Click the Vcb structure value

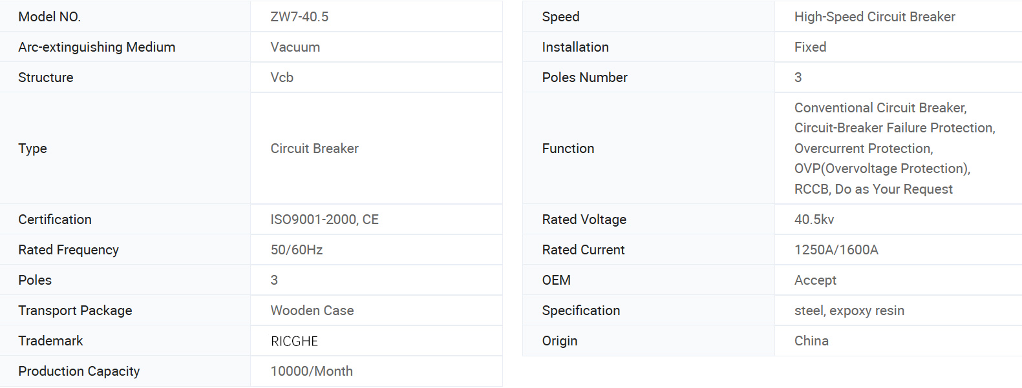(282, 77)
